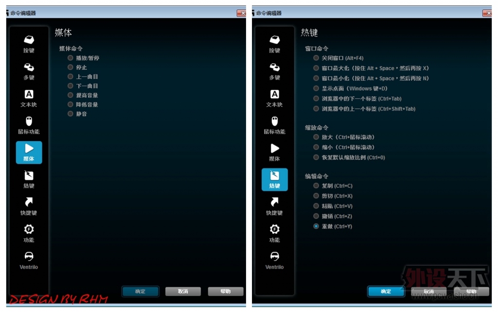
Task: Close the right 命令编辑器 window
Action: click(487, 13)
